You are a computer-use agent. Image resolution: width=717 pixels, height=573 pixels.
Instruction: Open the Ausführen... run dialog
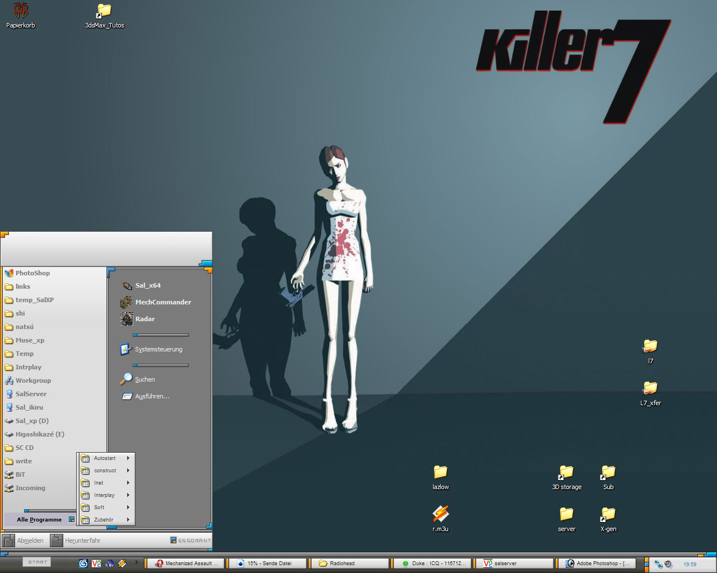(x=146, y=396)
